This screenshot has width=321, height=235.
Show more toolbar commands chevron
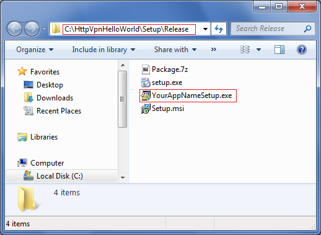click(x=214, y=50)
